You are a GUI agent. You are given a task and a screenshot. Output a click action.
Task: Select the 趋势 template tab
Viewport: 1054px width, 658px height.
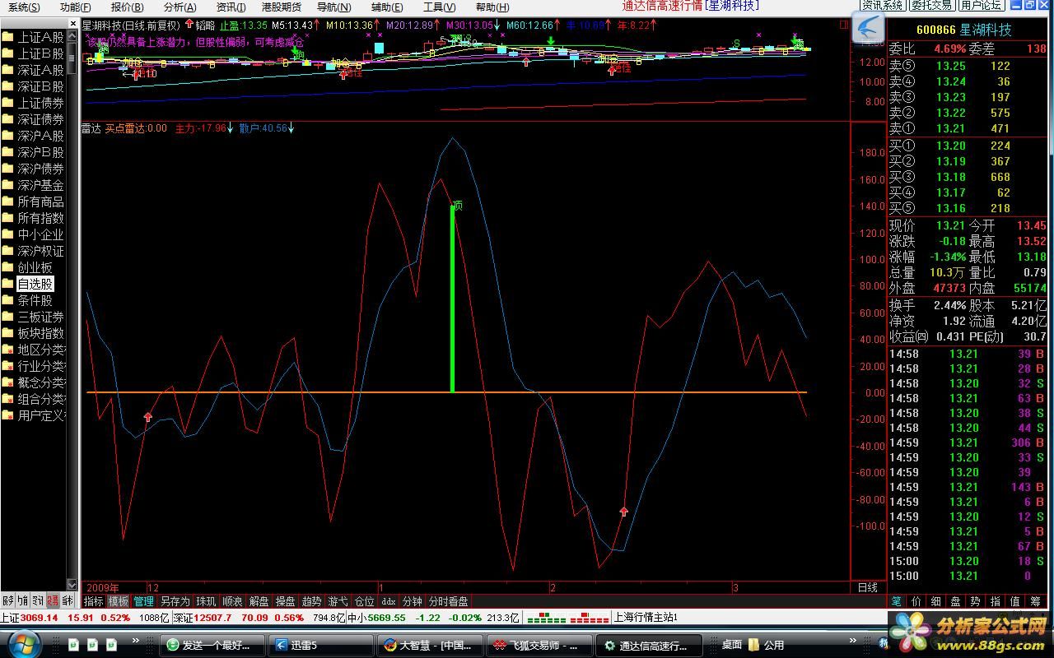311,601
